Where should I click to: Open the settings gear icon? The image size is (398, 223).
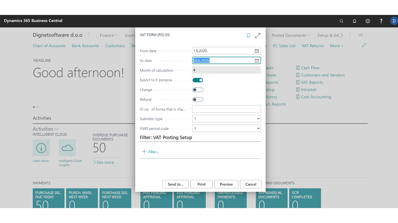point(368,21)
